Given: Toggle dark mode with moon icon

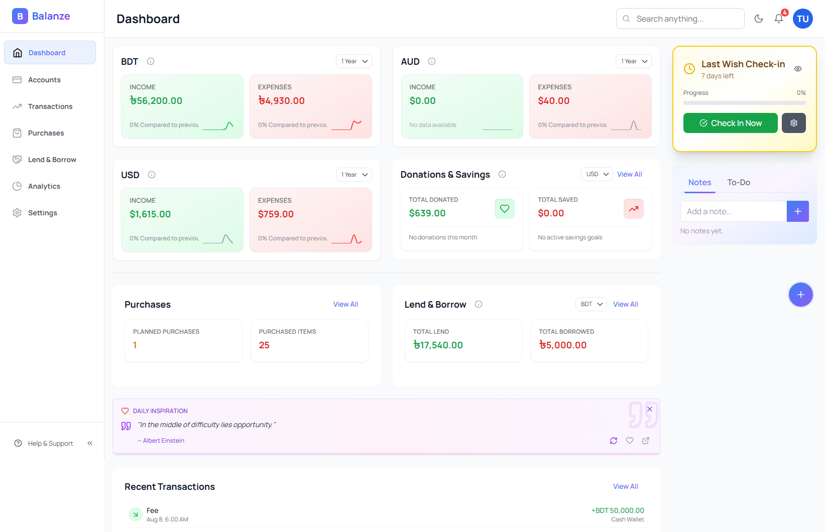Looking at the screenshot, I should tap(759, 19).
